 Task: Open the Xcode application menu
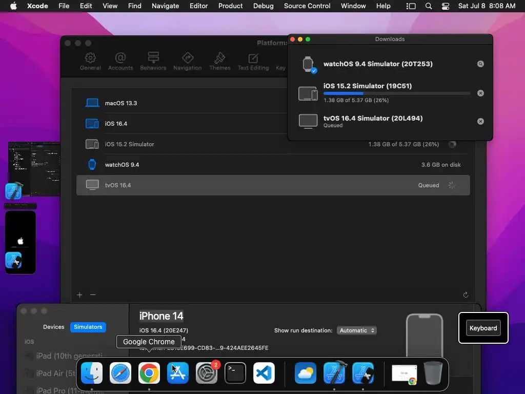[x=37, y=6]
